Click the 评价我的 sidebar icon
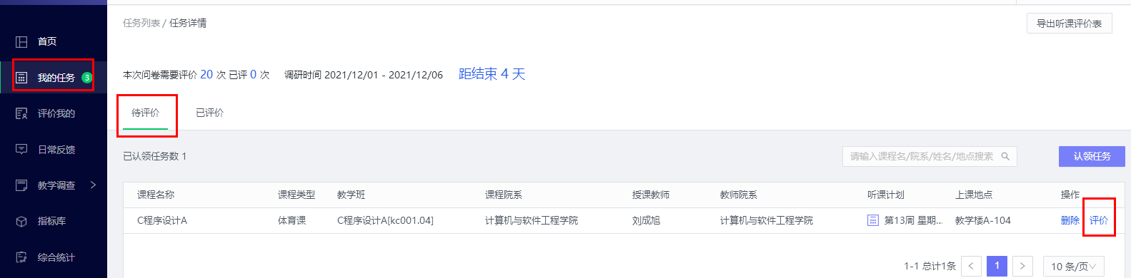The width and height of the screenshot is (1131, 278). (x=21, y=113)
